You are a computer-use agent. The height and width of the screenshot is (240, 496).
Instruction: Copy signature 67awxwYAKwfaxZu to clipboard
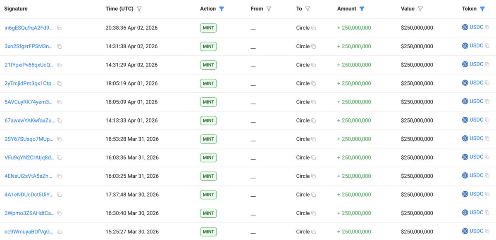[x=60, y=121]
